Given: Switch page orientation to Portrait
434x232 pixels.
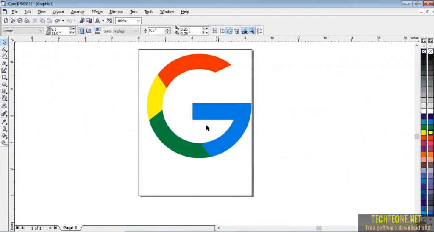Looking at the screenshot, I should (82, 31).
